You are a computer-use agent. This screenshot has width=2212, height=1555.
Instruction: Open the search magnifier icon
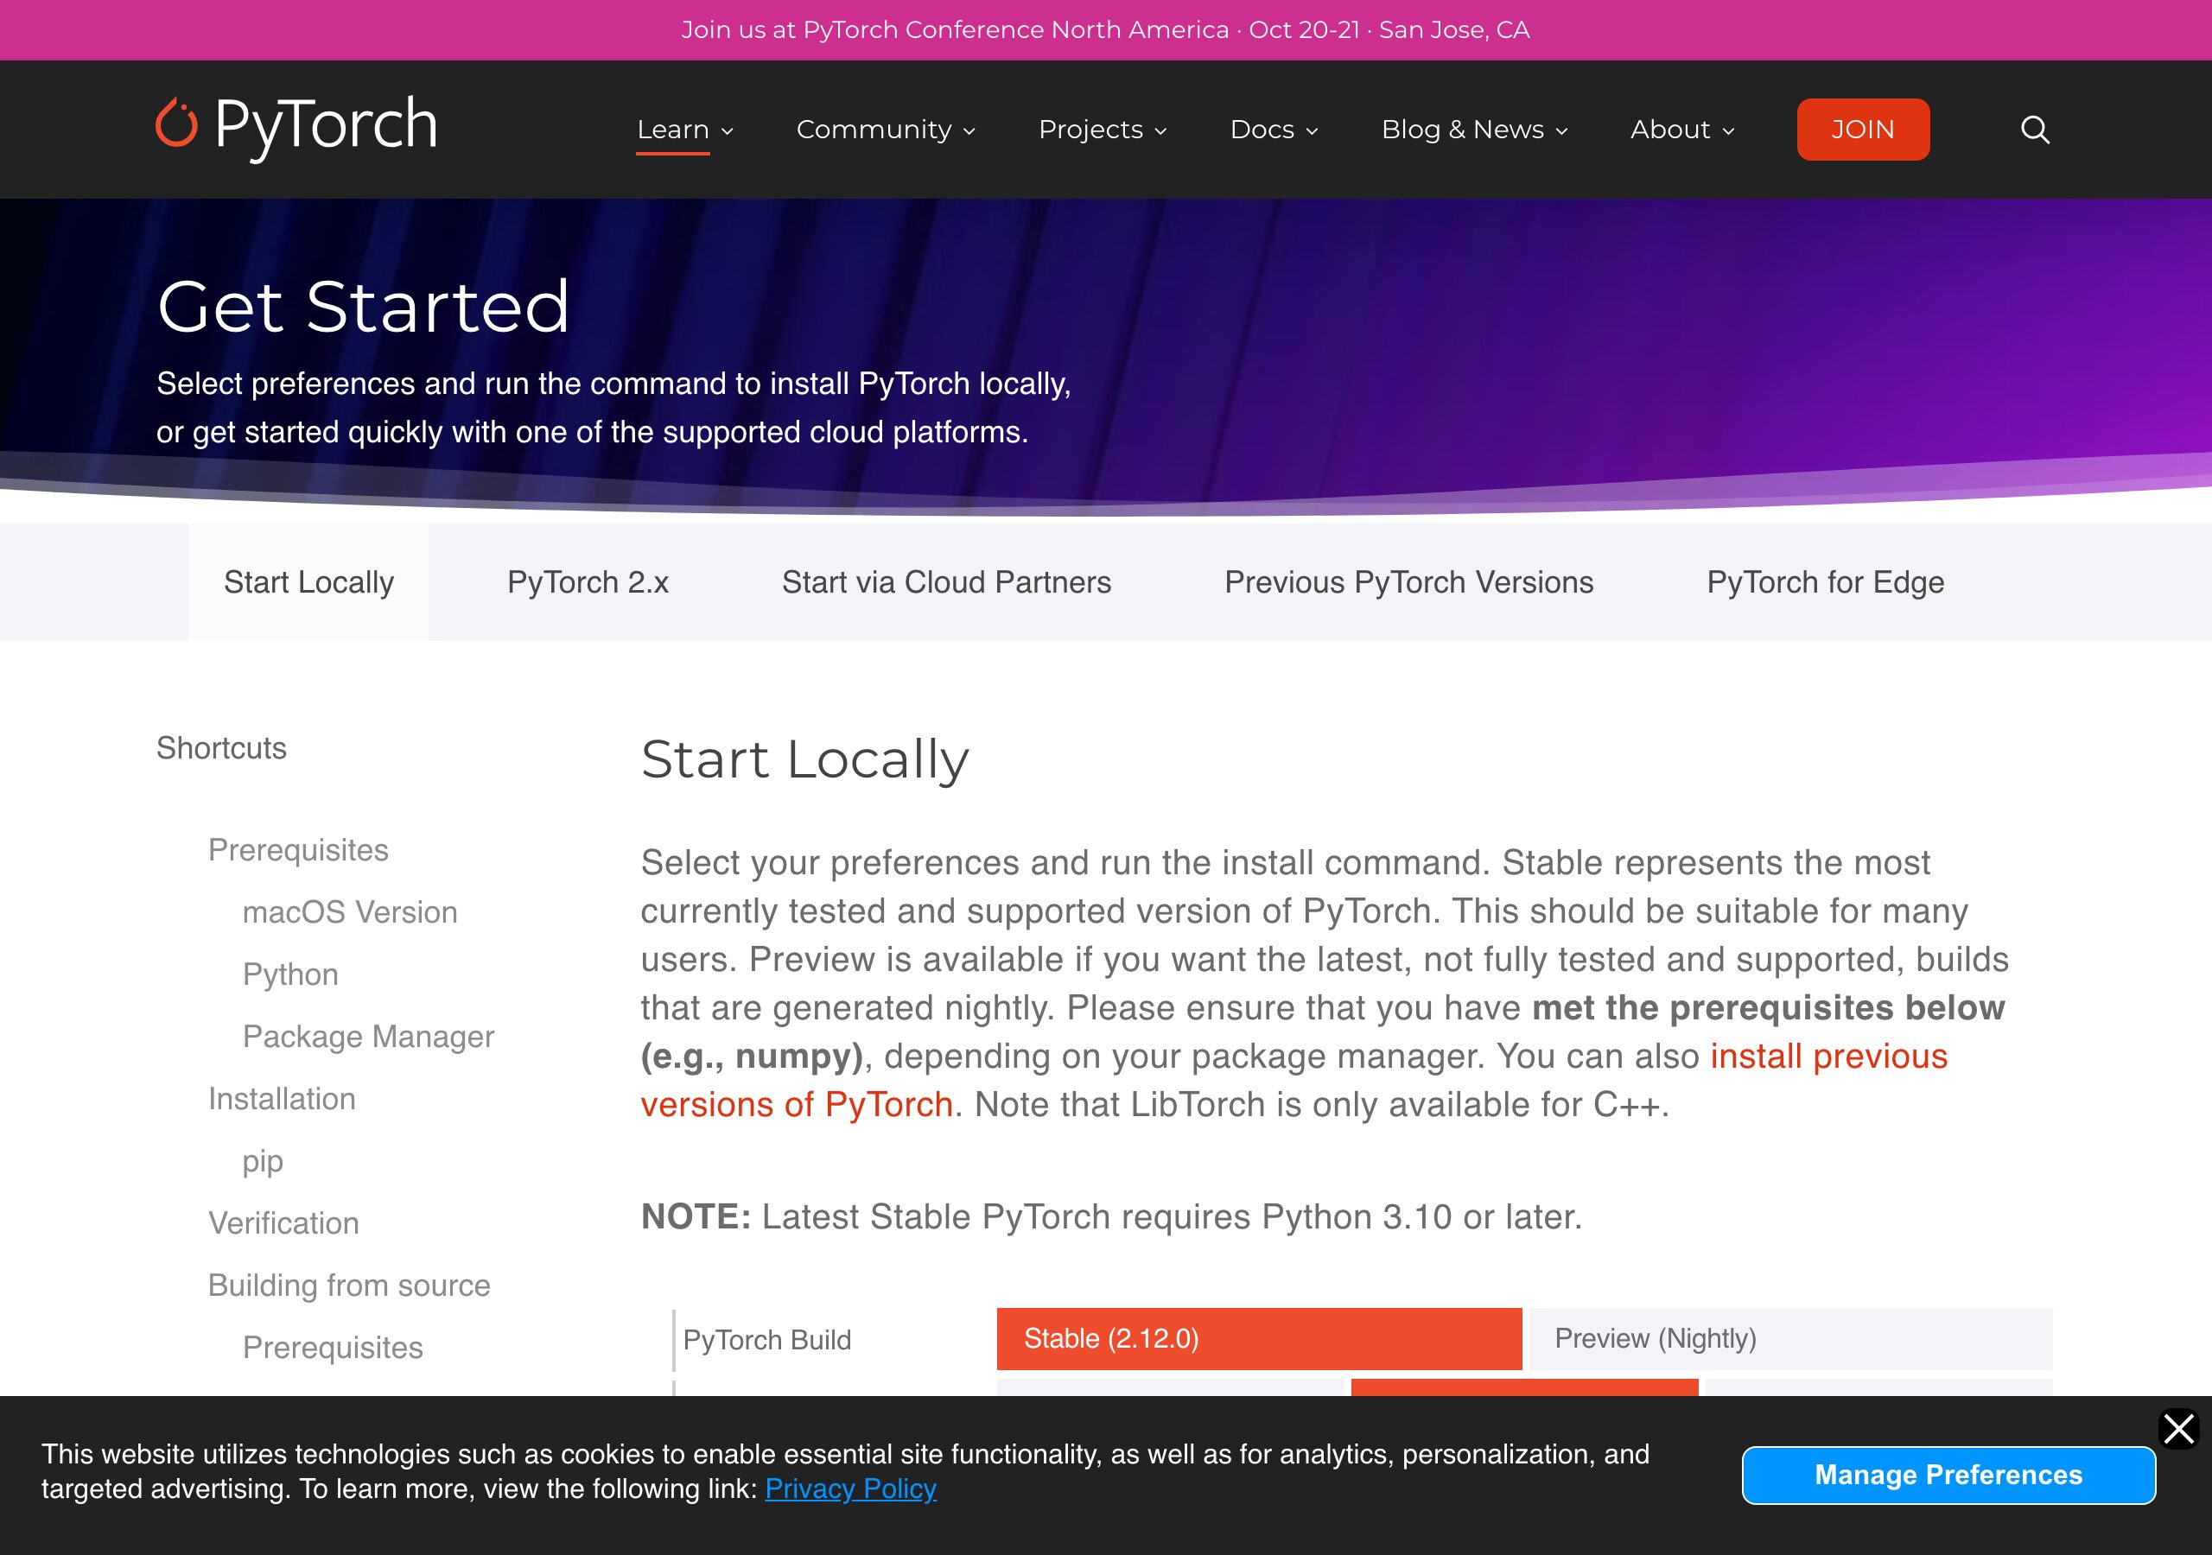pos(2035,129)
